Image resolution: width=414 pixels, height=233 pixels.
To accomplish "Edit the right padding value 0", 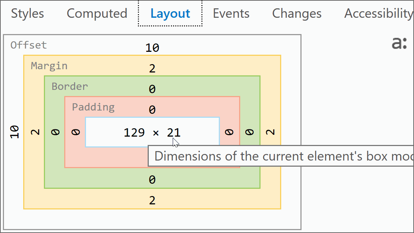I will coord(229,132).
